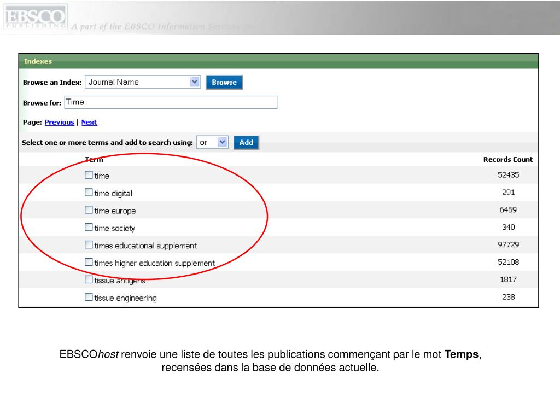Go to the Next page link

[x=89, y=122]
